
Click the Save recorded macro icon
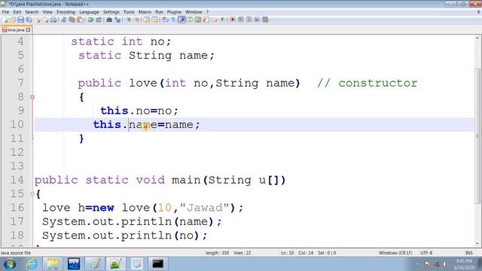265,20
